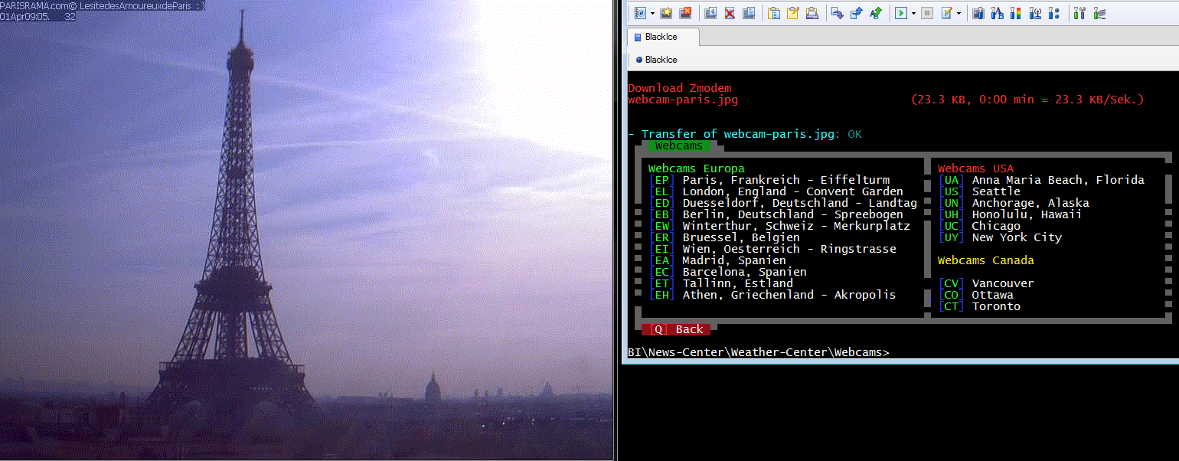Click the green Webcams menu header
Image resolution: width=1179 pixels, height=461 pixels.
(x=679, y=145)
